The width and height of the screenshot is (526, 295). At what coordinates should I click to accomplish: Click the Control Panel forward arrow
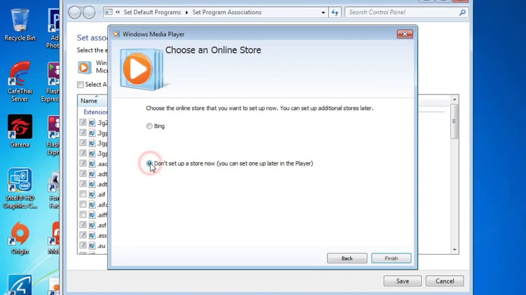(89, 12)
